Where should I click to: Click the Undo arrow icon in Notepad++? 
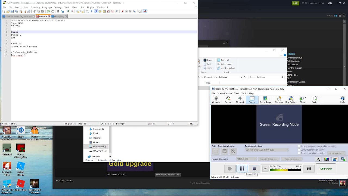(x=48, y=11)
